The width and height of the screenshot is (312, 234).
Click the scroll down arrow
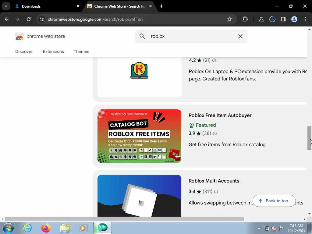click(x=309, y=214)
